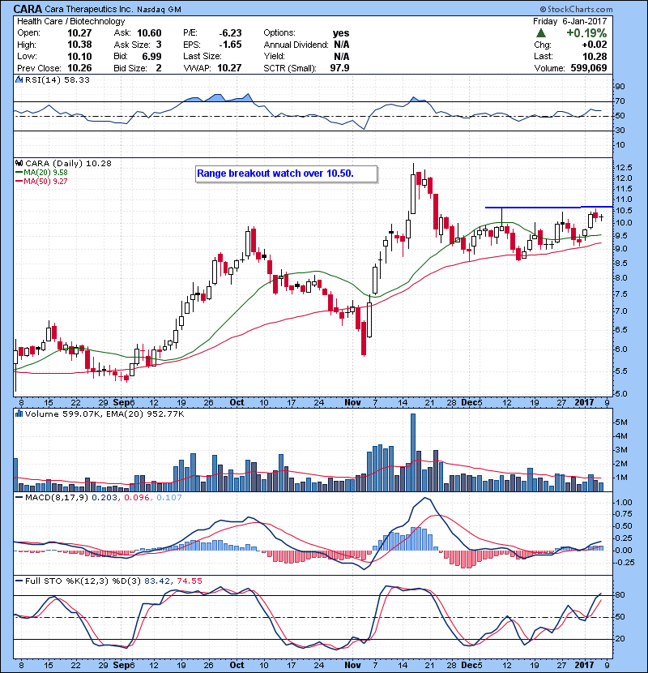Click the Dec5 date label under price chart
The width and height of the screenshot is (648, 673).
tap(471, 403)
